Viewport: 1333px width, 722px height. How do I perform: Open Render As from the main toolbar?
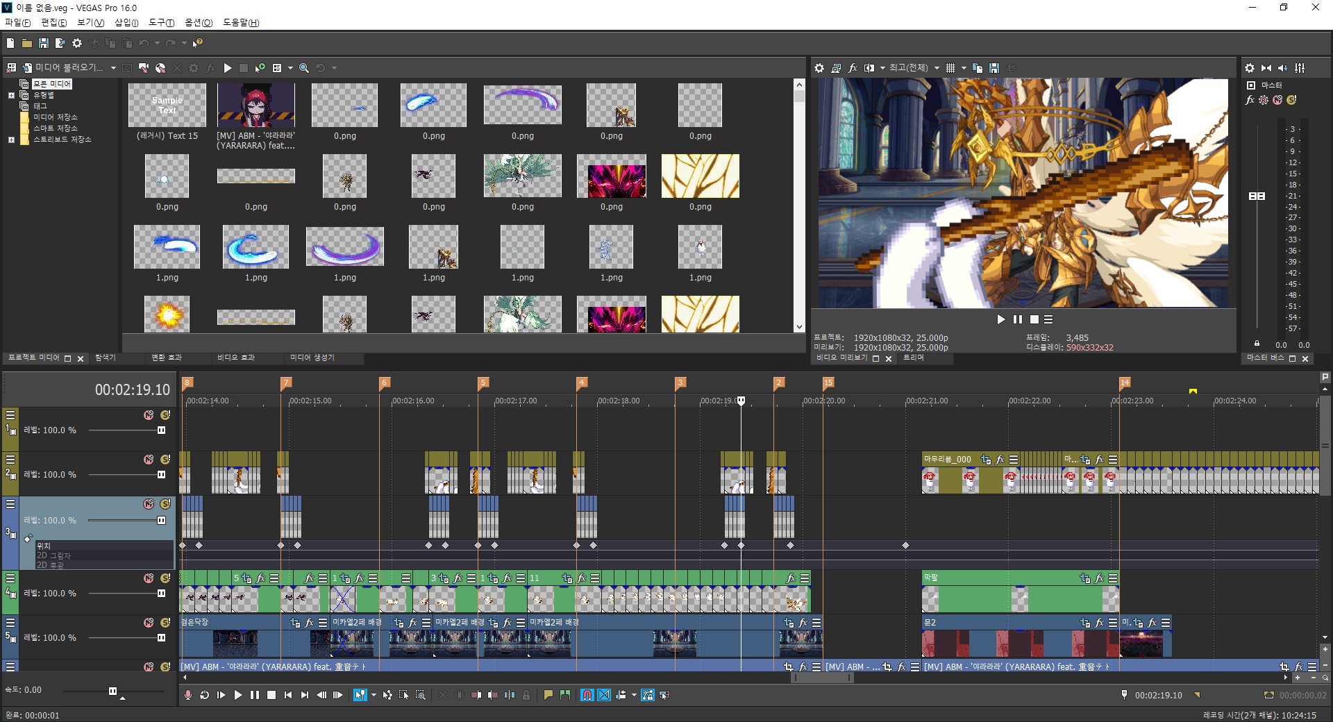tap(60, 43)
